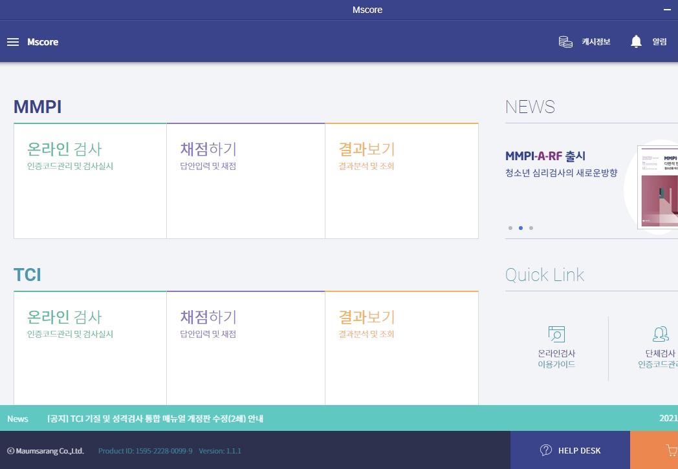Open 단체검사 인증코드관리 quick link icon
This screenshot has width=678, height=469.
point(661,334)
